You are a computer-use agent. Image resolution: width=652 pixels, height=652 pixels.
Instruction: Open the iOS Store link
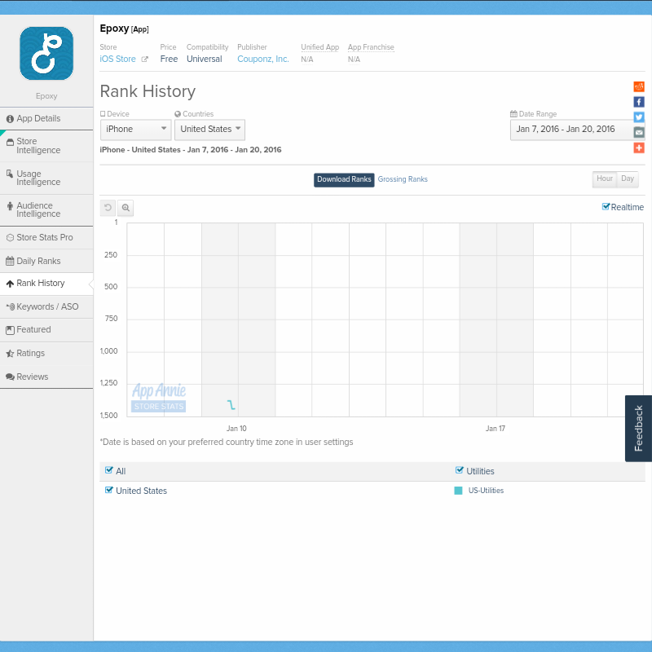(117, 59)
